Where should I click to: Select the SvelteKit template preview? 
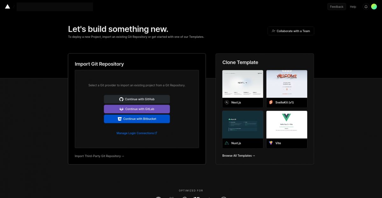click(x=287, y=84)
